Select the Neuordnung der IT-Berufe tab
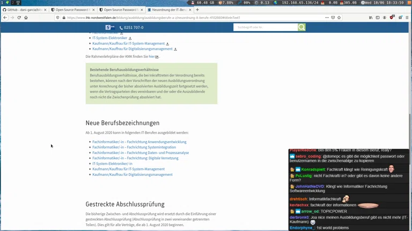 point(169,10)
